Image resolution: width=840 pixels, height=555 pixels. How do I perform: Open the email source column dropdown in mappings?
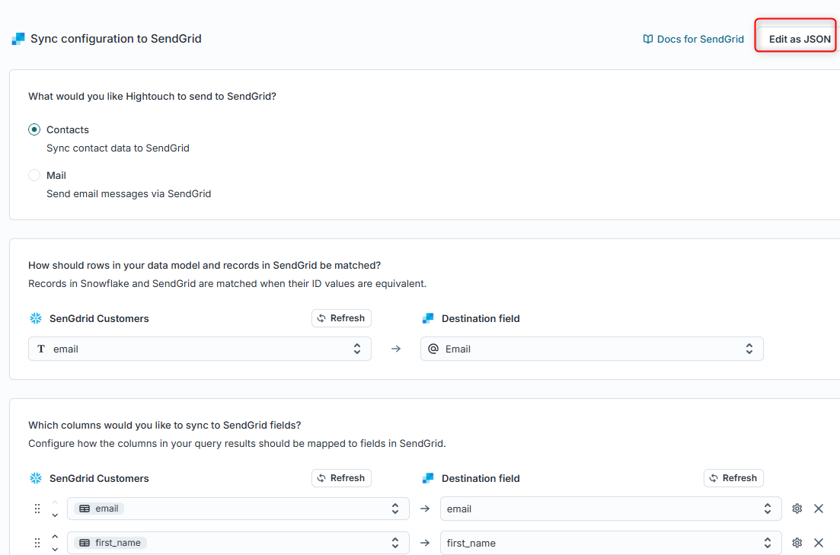(x=238, y=509)
